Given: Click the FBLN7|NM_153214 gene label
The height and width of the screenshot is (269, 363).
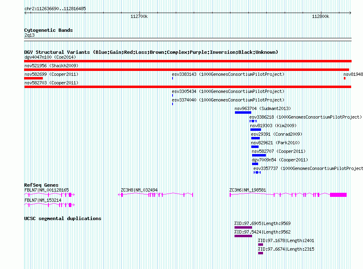Looking at the screenshot, I should [43, 200].
